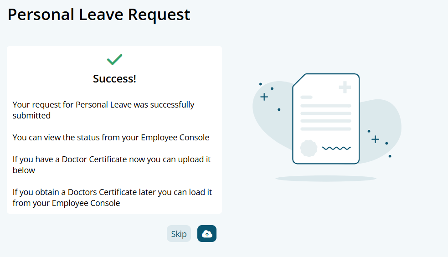Click the short top line inside the document
448x257 pixels.
tap(306, 97)
